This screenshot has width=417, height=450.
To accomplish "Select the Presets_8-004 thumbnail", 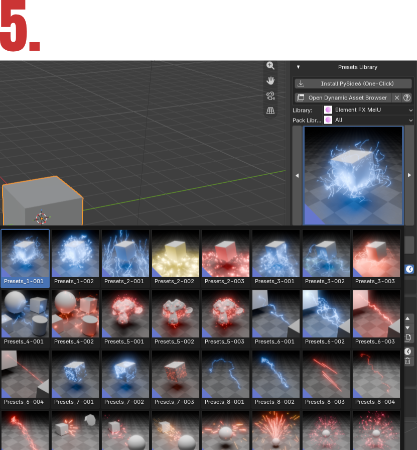I will 376,379.
